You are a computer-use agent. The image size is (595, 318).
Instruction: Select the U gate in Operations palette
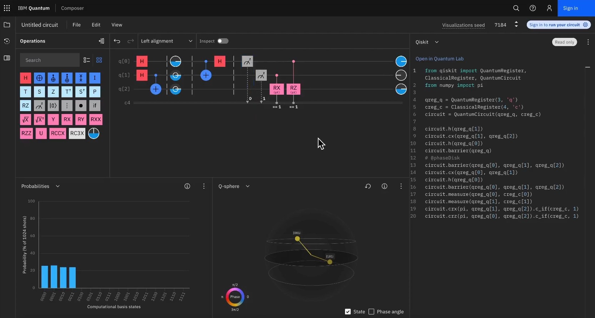point(41,133)
